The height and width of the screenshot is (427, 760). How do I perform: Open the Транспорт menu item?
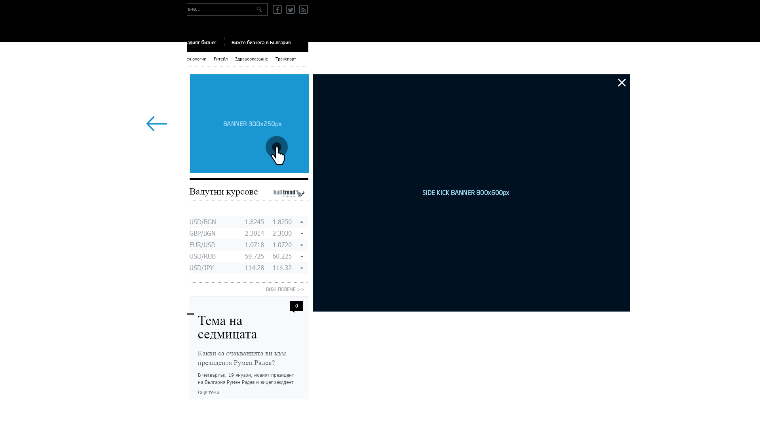click(285, 59)
